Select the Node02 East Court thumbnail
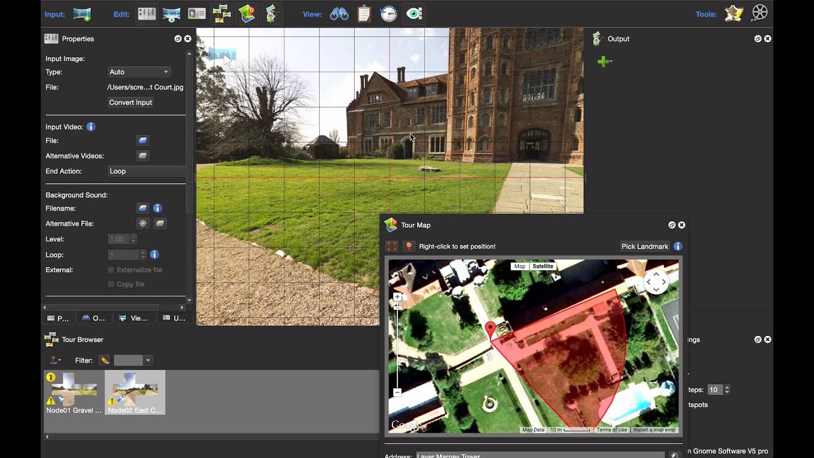This screenshot has height=458, width=814. pyautogui.click(x=135, y=392)
